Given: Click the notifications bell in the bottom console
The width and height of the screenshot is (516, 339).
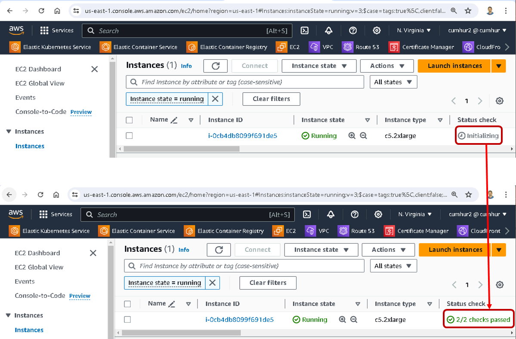Looking at the screenshot, I should (x=331, y=214).
